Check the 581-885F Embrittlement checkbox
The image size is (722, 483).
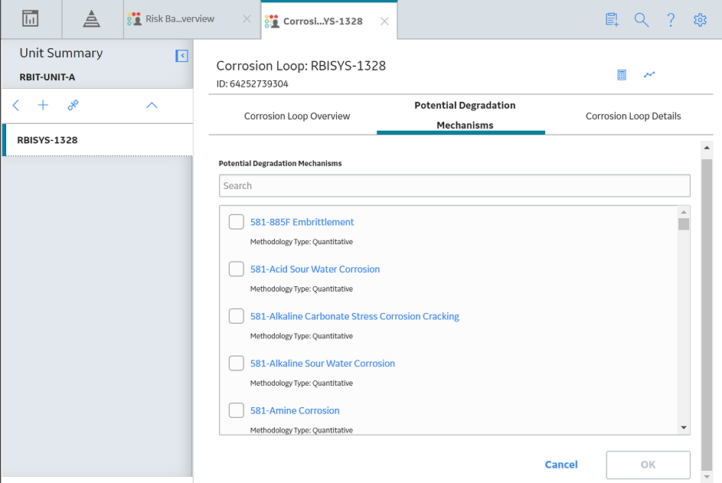(x=237, y=222)
